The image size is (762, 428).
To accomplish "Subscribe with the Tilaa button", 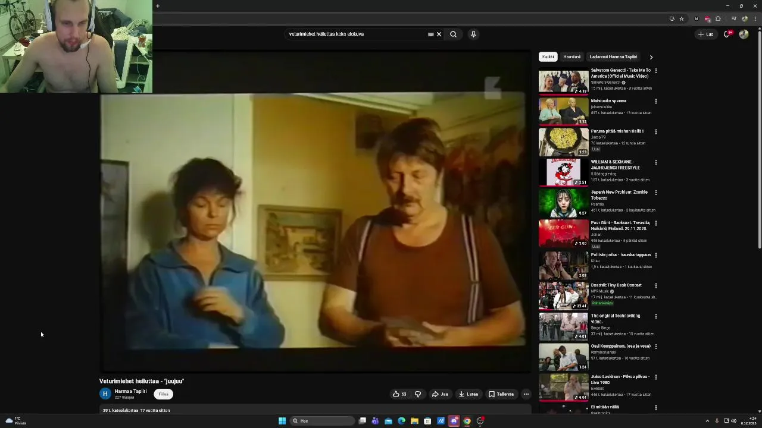I will pos(163,394).
